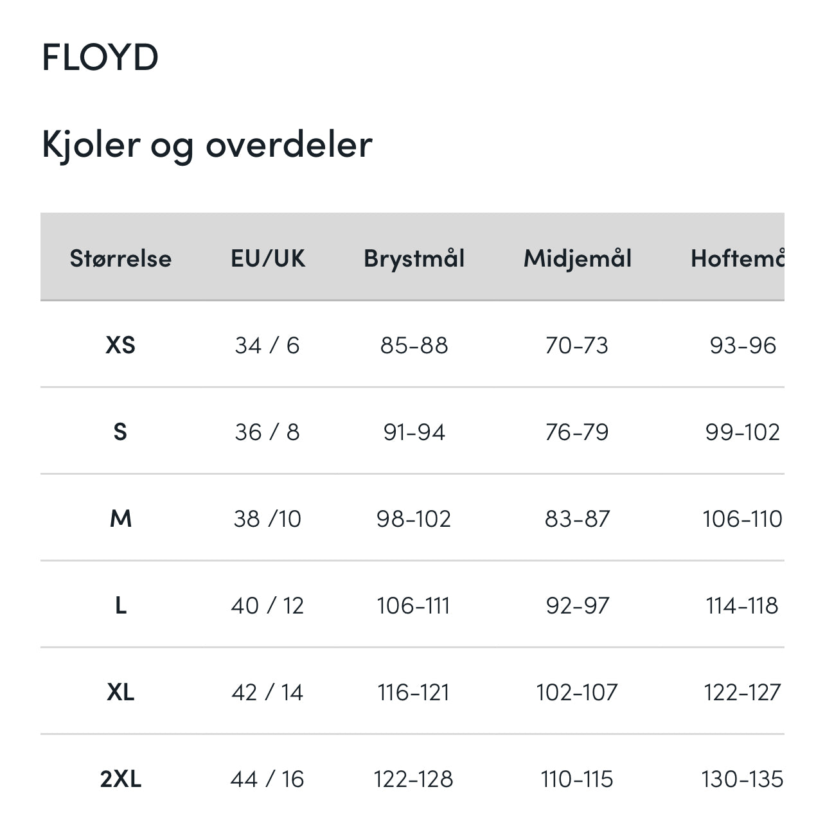The image size is (825, 814).
Task: Select the XL size row label
Action: pos(121,692)
